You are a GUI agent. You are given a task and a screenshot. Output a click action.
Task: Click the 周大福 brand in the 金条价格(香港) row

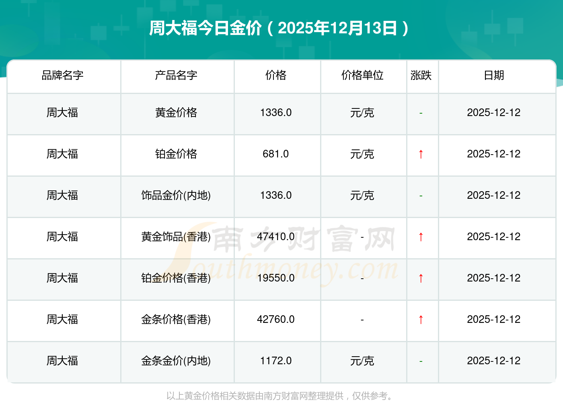62,320
